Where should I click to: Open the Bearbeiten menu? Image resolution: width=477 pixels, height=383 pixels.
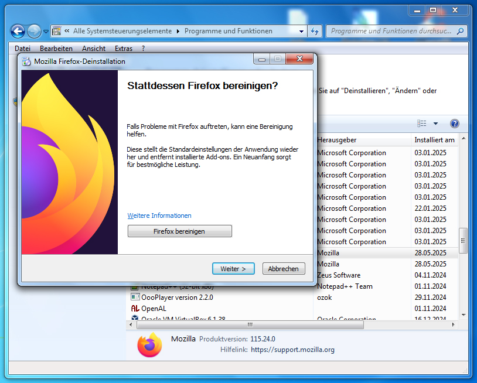(56, 49)
